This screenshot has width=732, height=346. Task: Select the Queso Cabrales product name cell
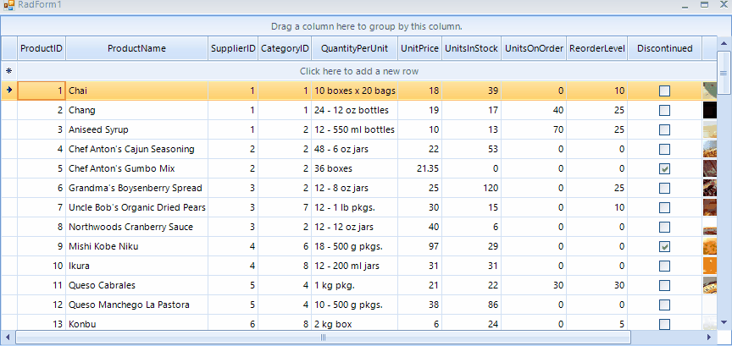pos(136,285)
